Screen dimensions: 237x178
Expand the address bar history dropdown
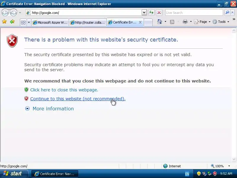[144, 13]
